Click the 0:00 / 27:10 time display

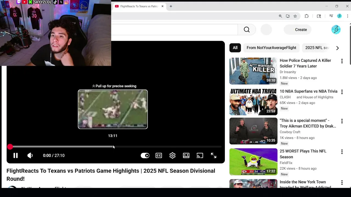tap(54, 155)
